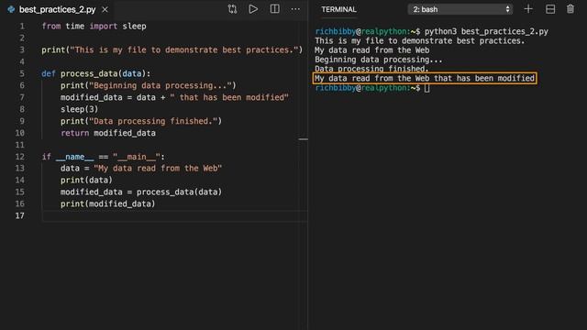The height and width of the screenshot is (330, 587).
Task: Click the terminal command 'python3 best_practices_2.py'
Action: click(486, 31)
